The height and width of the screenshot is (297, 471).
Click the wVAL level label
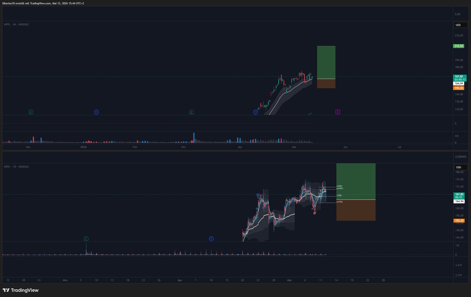(340, 195)
